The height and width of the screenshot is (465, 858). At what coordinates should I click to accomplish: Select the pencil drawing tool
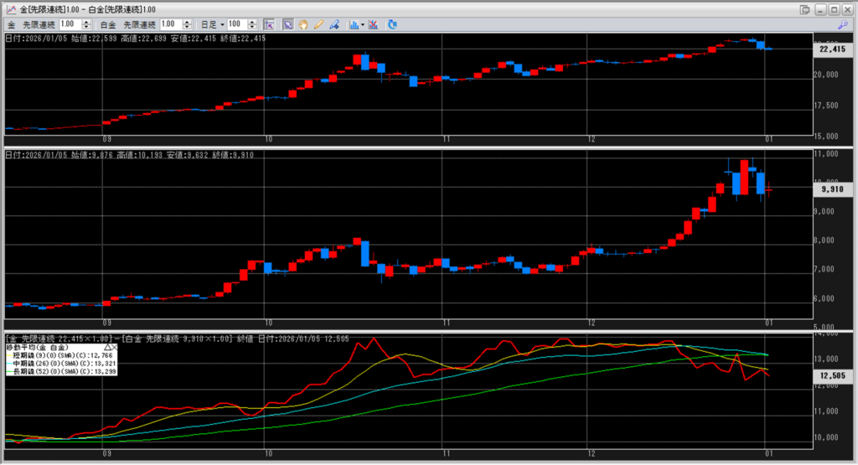318,25
